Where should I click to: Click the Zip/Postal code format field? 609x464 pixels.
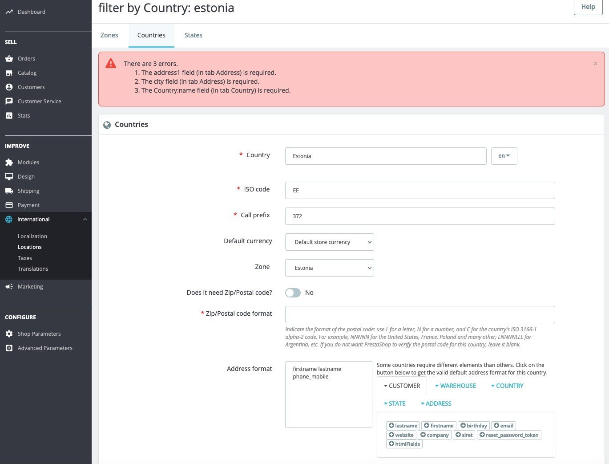pyautogui.click(x=420, y=315)
